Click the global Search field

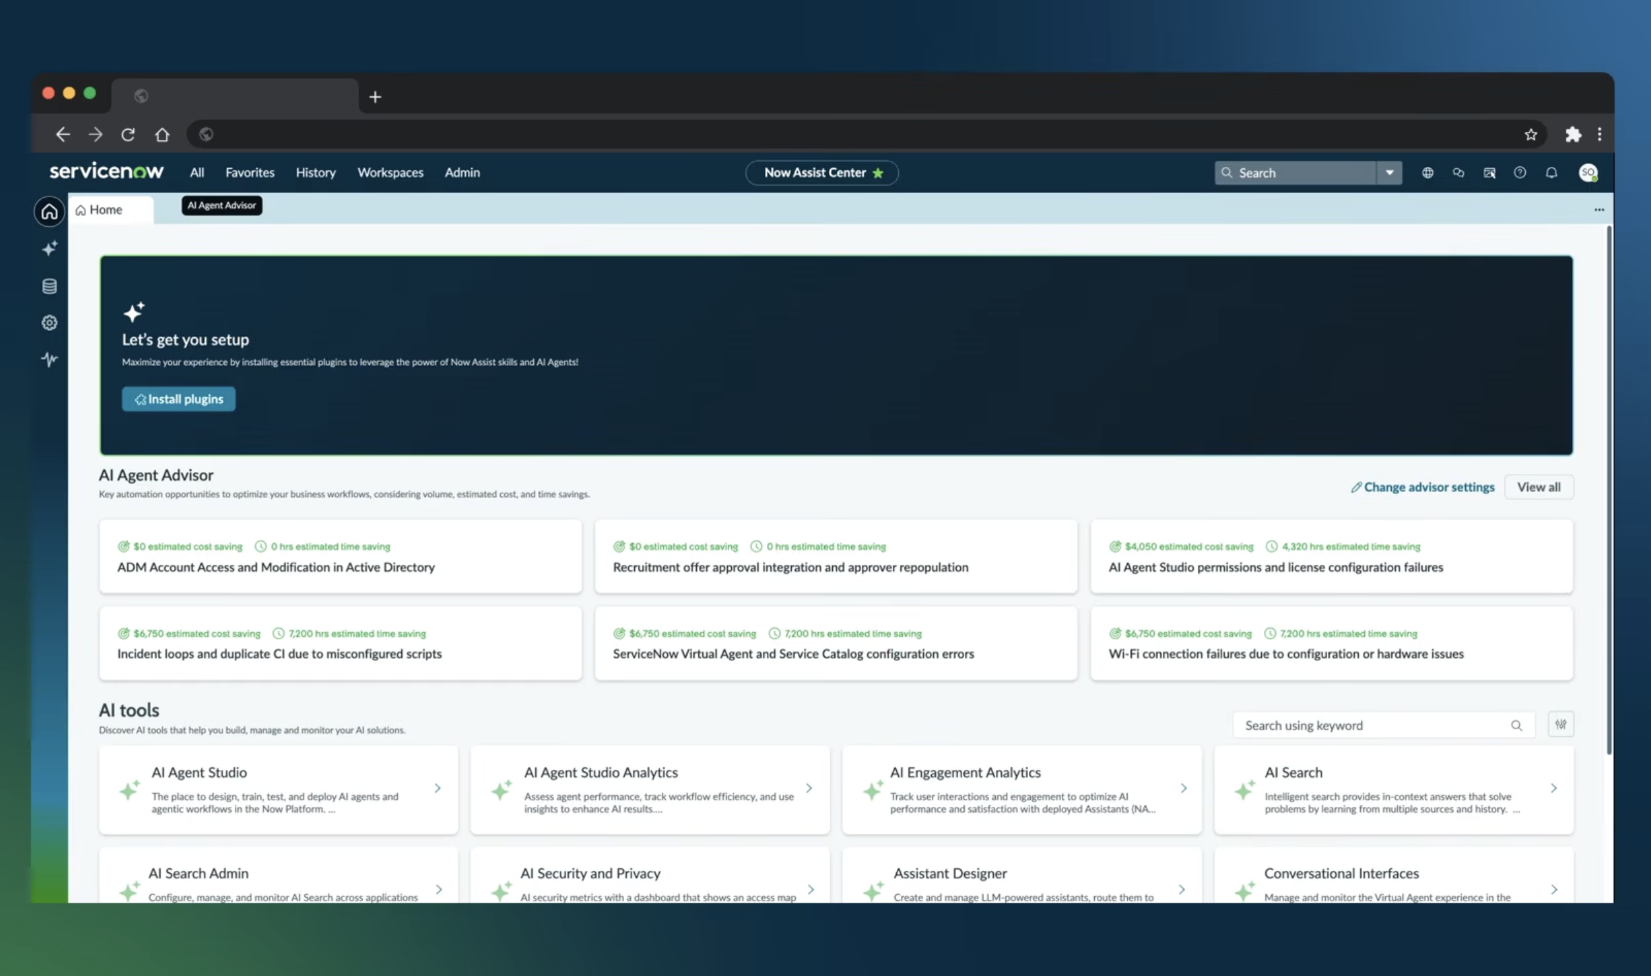tap(1295, 173)
